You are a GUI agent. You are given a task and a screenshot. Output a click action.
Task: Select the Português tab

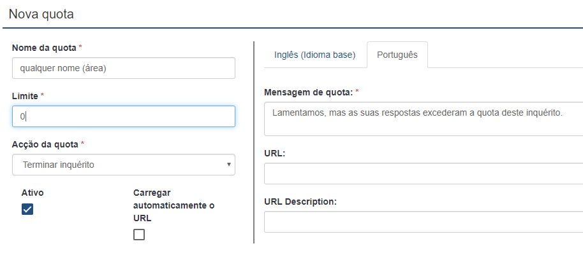397,55
